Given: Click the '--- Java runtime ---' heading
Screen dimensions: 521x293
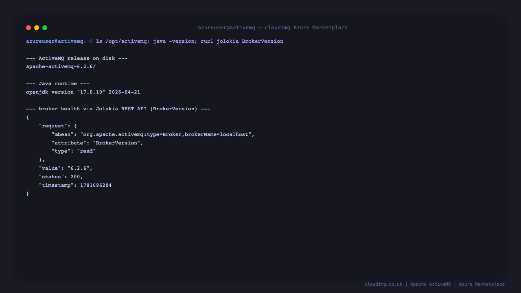Looking at the screenshot, I should click(x=58, y=84).
